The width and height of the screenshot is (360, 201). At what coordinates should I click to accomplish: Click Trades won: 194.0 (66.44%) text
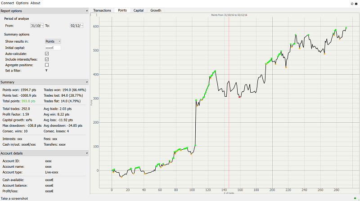[65, 90]
